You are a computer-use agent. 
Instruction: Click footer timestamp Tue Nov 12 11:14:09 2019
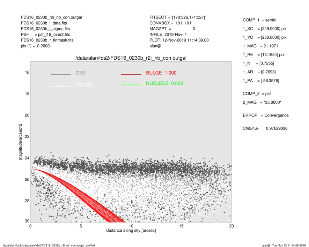coord(289,245)
